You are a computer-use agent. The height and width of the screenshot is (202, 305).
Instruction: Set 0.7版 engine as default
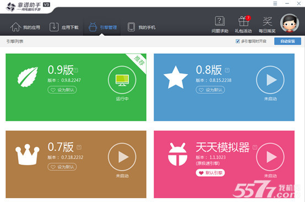click(x=62, y=167)
